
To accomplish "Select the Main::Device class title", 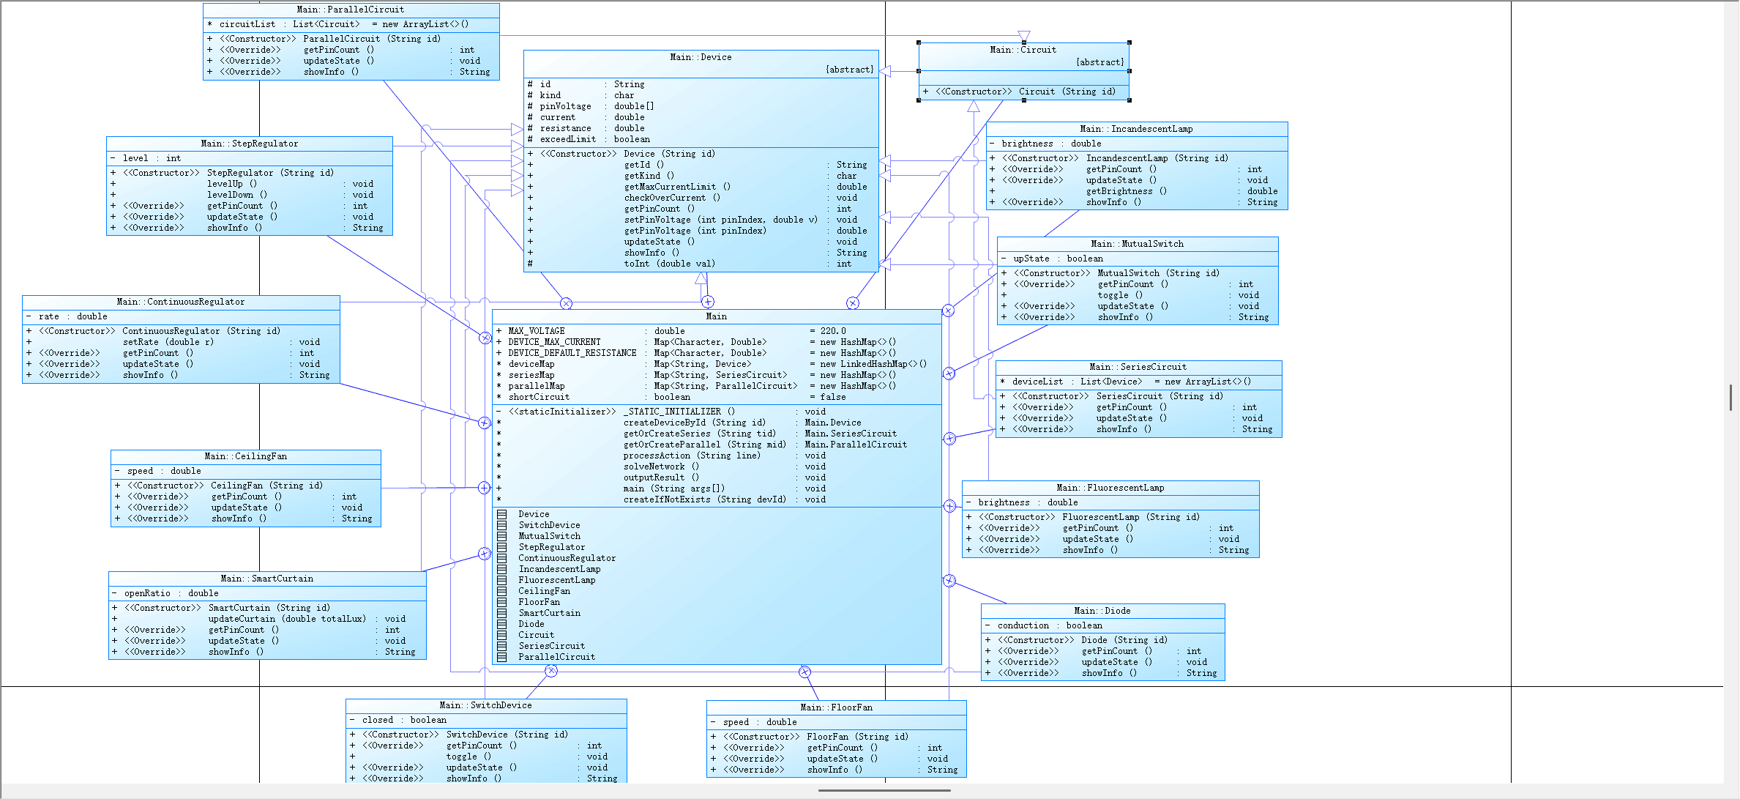I will click(701, 57).
